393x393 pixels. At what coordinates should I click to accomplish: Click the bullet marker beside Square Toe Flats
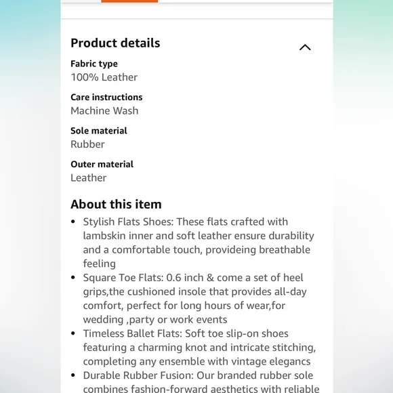73,277
